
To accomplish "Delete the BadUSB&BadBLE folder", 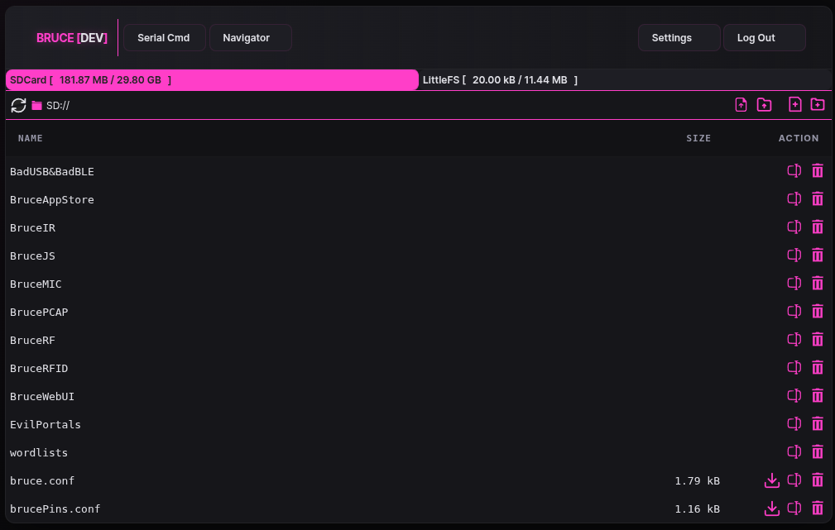I will pyautogui.click(x=818, y=171).
